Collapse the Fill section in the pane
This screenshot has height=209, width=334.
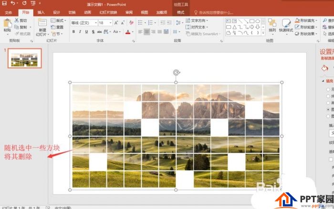pos(323,81)
